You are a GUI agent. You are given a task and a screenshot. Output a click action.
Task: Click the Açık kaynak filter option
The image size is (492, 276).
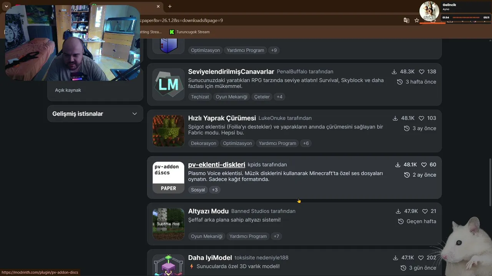[x=68, y=90]
